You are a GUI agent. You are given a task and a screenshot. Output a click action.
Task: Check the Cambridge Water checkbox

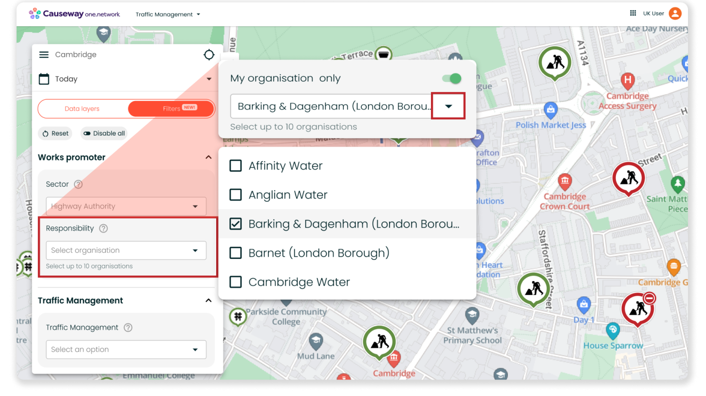tap(236, 282)
